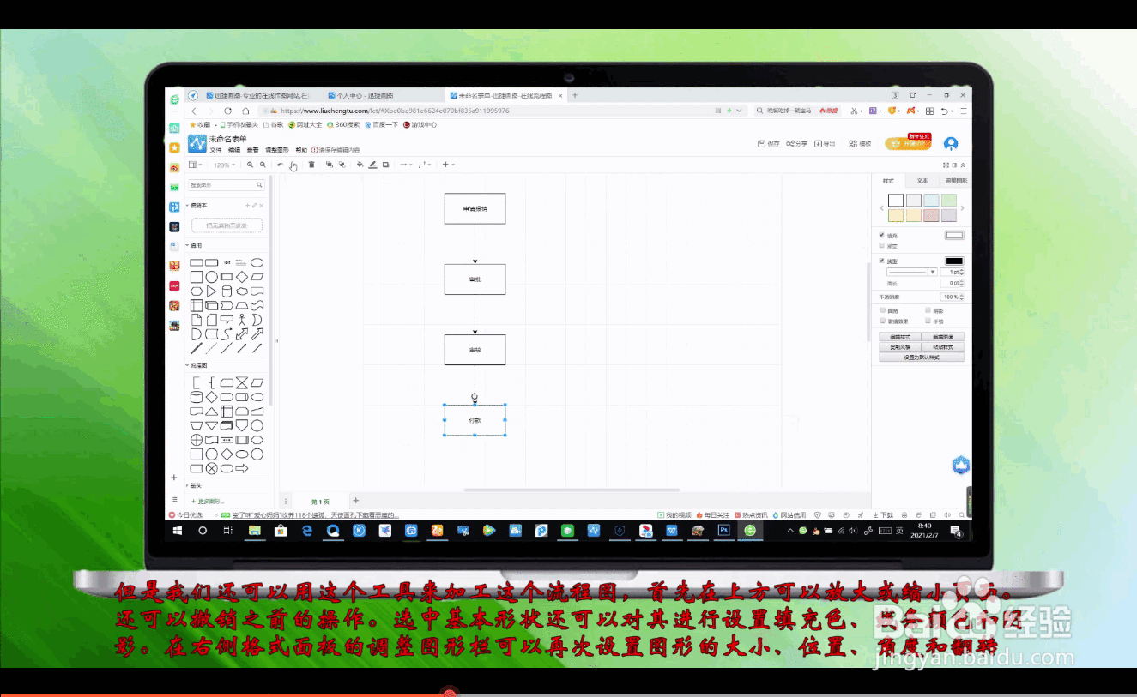This screenshot has width=1137, height=697.
Task: Add a new scratchpad item with plus icon
Action: click(x=247, y=206)
